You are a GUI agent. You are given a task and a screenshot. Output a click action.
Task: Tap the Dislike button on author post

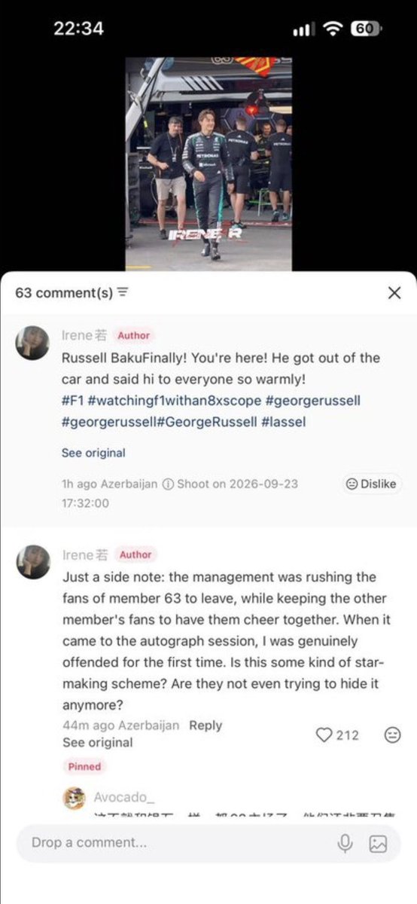coord(370,484)
